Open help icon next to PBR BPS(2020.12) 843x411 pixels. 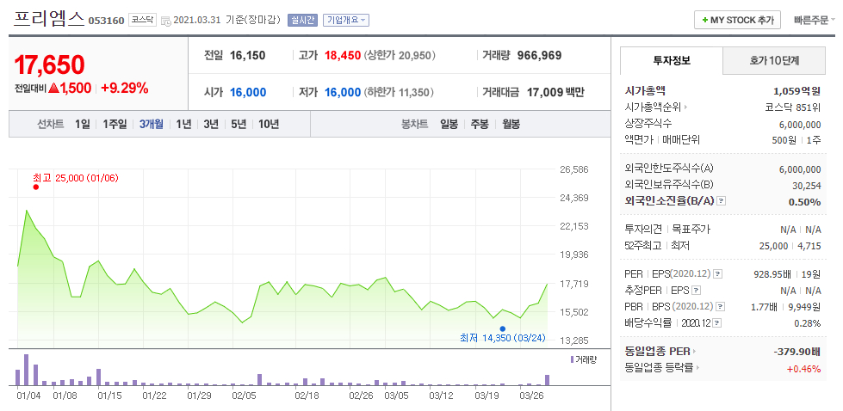point(721,307)
